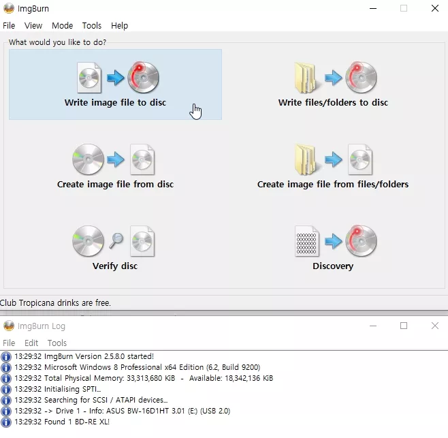Click info icon beside 'Initialising SPTI' entry

click(x=6, y=390)
